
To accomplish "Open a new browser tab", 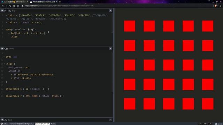I will (60, 2).
